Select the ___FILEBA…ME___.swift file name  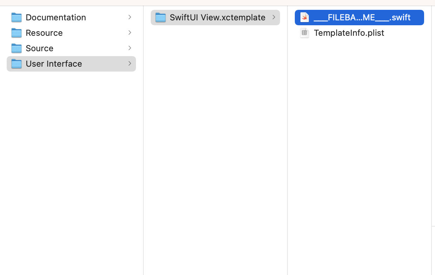(362, 18)
